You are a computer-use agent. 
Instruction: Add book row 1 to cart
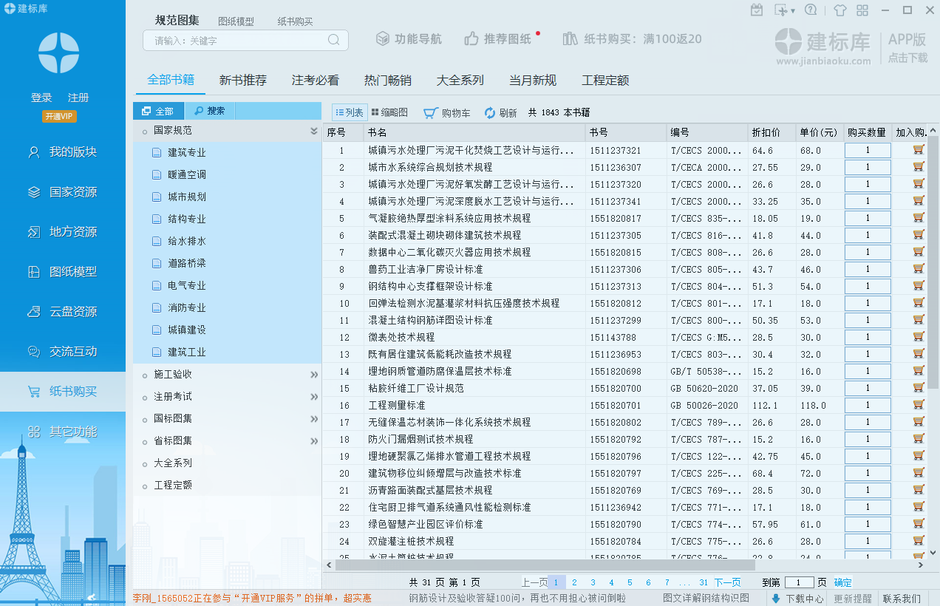point(919,150)
